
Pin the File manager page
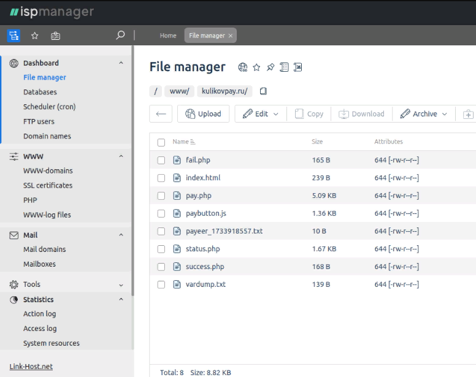click(270, 67)
